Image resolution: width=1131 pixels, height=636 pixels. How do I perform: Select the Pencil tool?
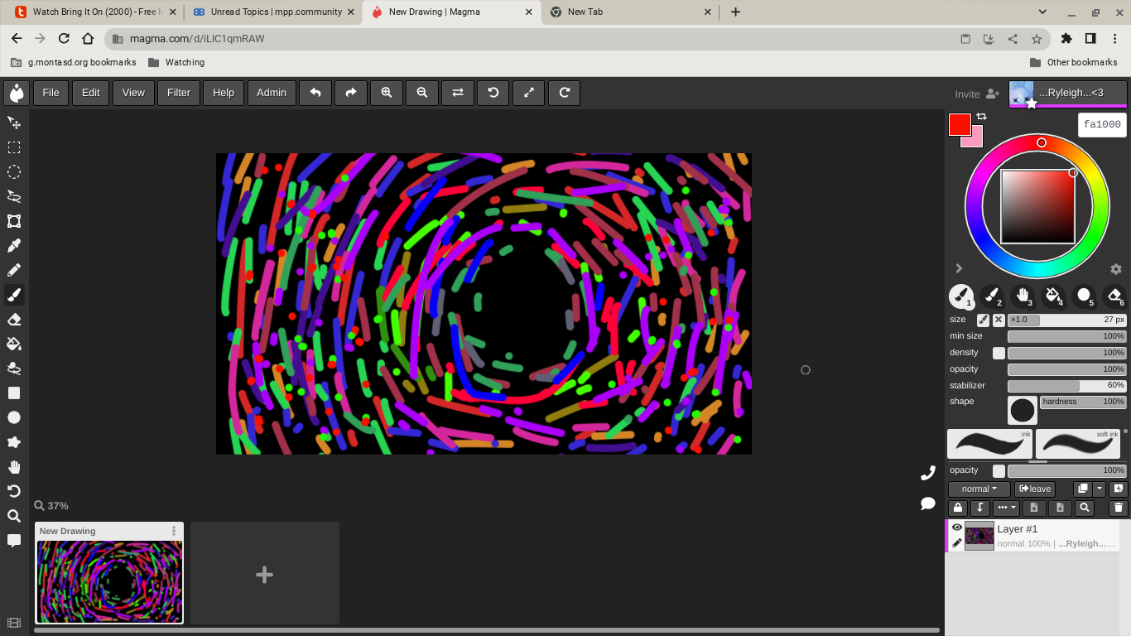point(14,270)
